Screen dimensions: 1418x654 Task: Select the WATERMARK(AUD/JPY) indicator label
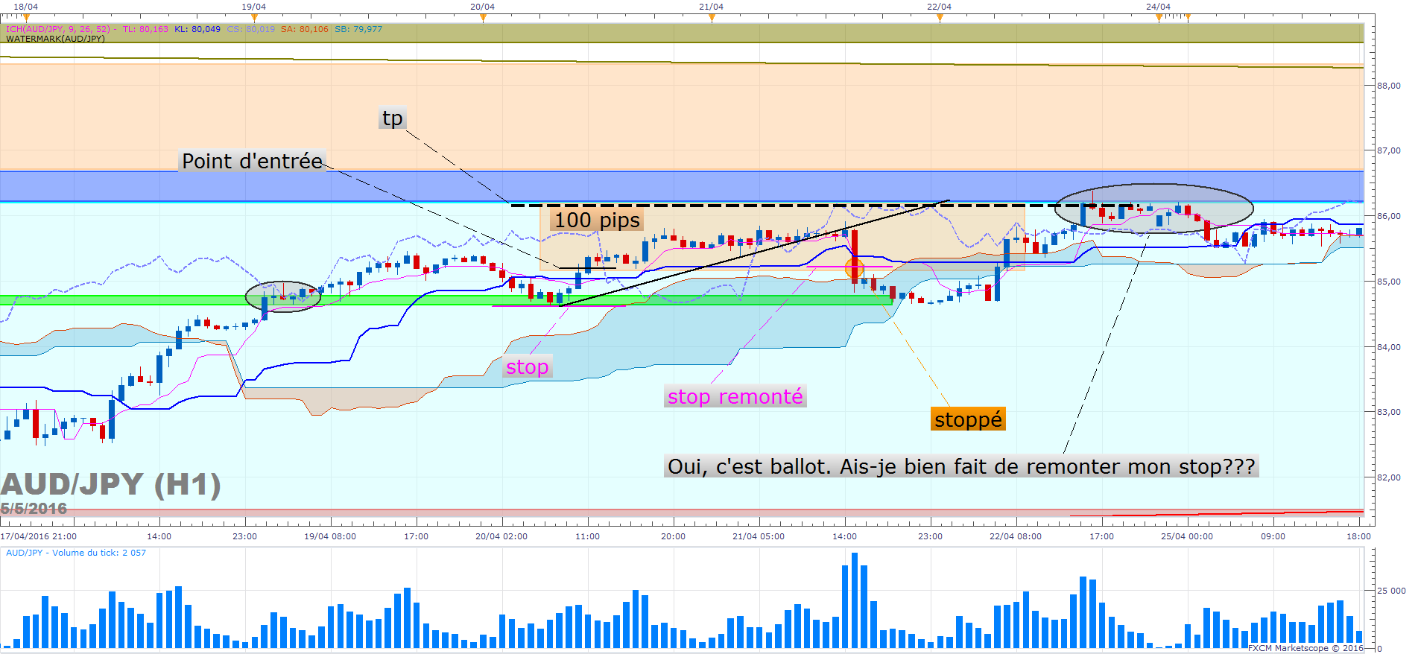click(x=55, y=39)
